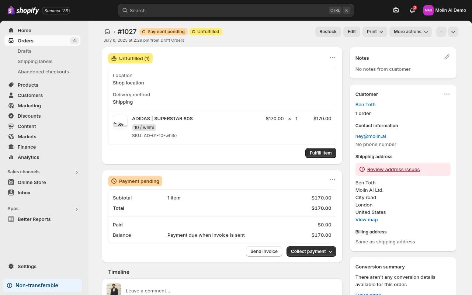Click the Finance bank icon

point(11,147)
